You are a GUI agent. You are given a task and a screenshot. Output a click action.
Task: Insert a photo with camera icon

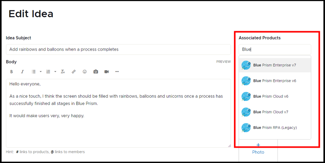pyautogui.click(x=96, y=72)
